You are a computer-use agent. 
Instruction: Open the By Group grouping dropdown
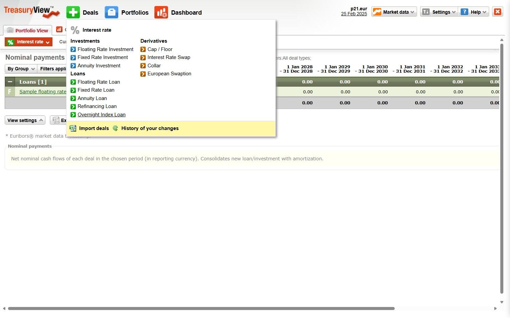(x=21, y=69)
